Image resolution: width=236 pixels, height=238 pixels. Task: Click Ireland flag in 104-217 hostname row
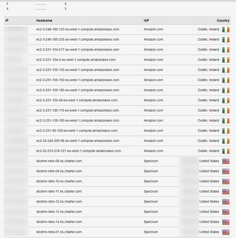pos(226,50)
